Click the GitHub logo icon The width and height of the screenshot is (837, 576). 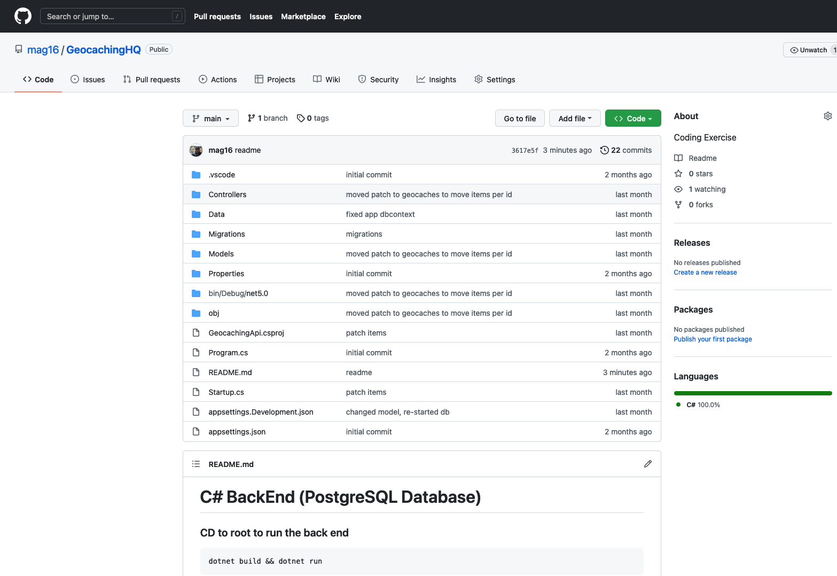tap(23, 16)
